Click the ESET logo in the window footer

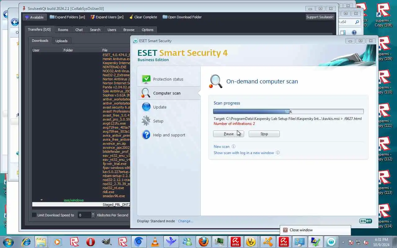tap(365, 221)
